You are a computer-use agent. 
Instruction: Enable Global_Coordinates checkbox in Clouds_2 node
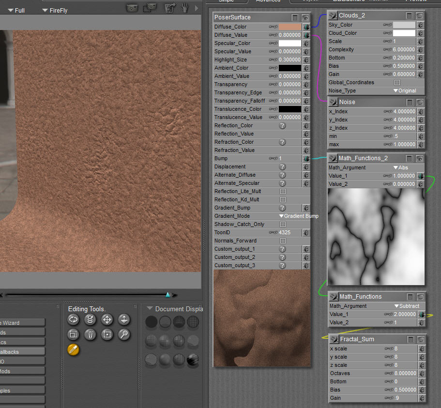click(x=397, y=83)
